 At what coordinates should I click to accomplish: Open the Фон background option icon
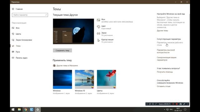point(98,20)
